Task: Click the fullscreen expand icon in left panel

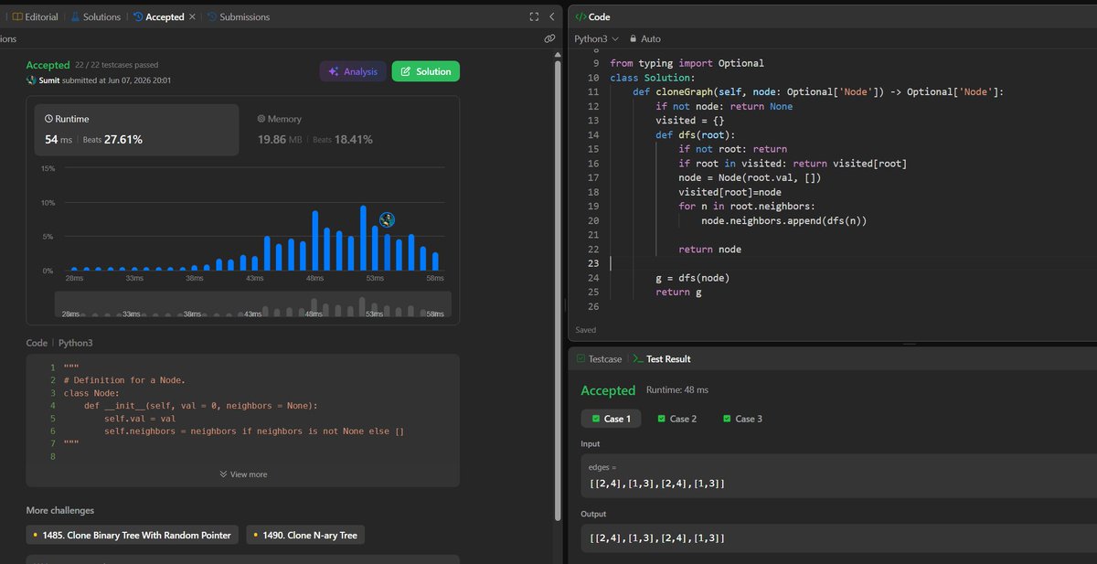Action: 535,16
